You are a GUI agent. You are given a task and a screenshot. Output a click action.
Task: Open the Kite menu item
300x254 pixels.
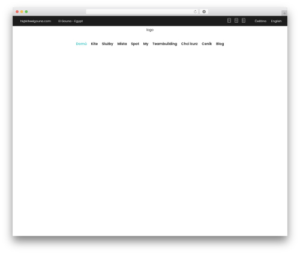[x=94, y=44]
